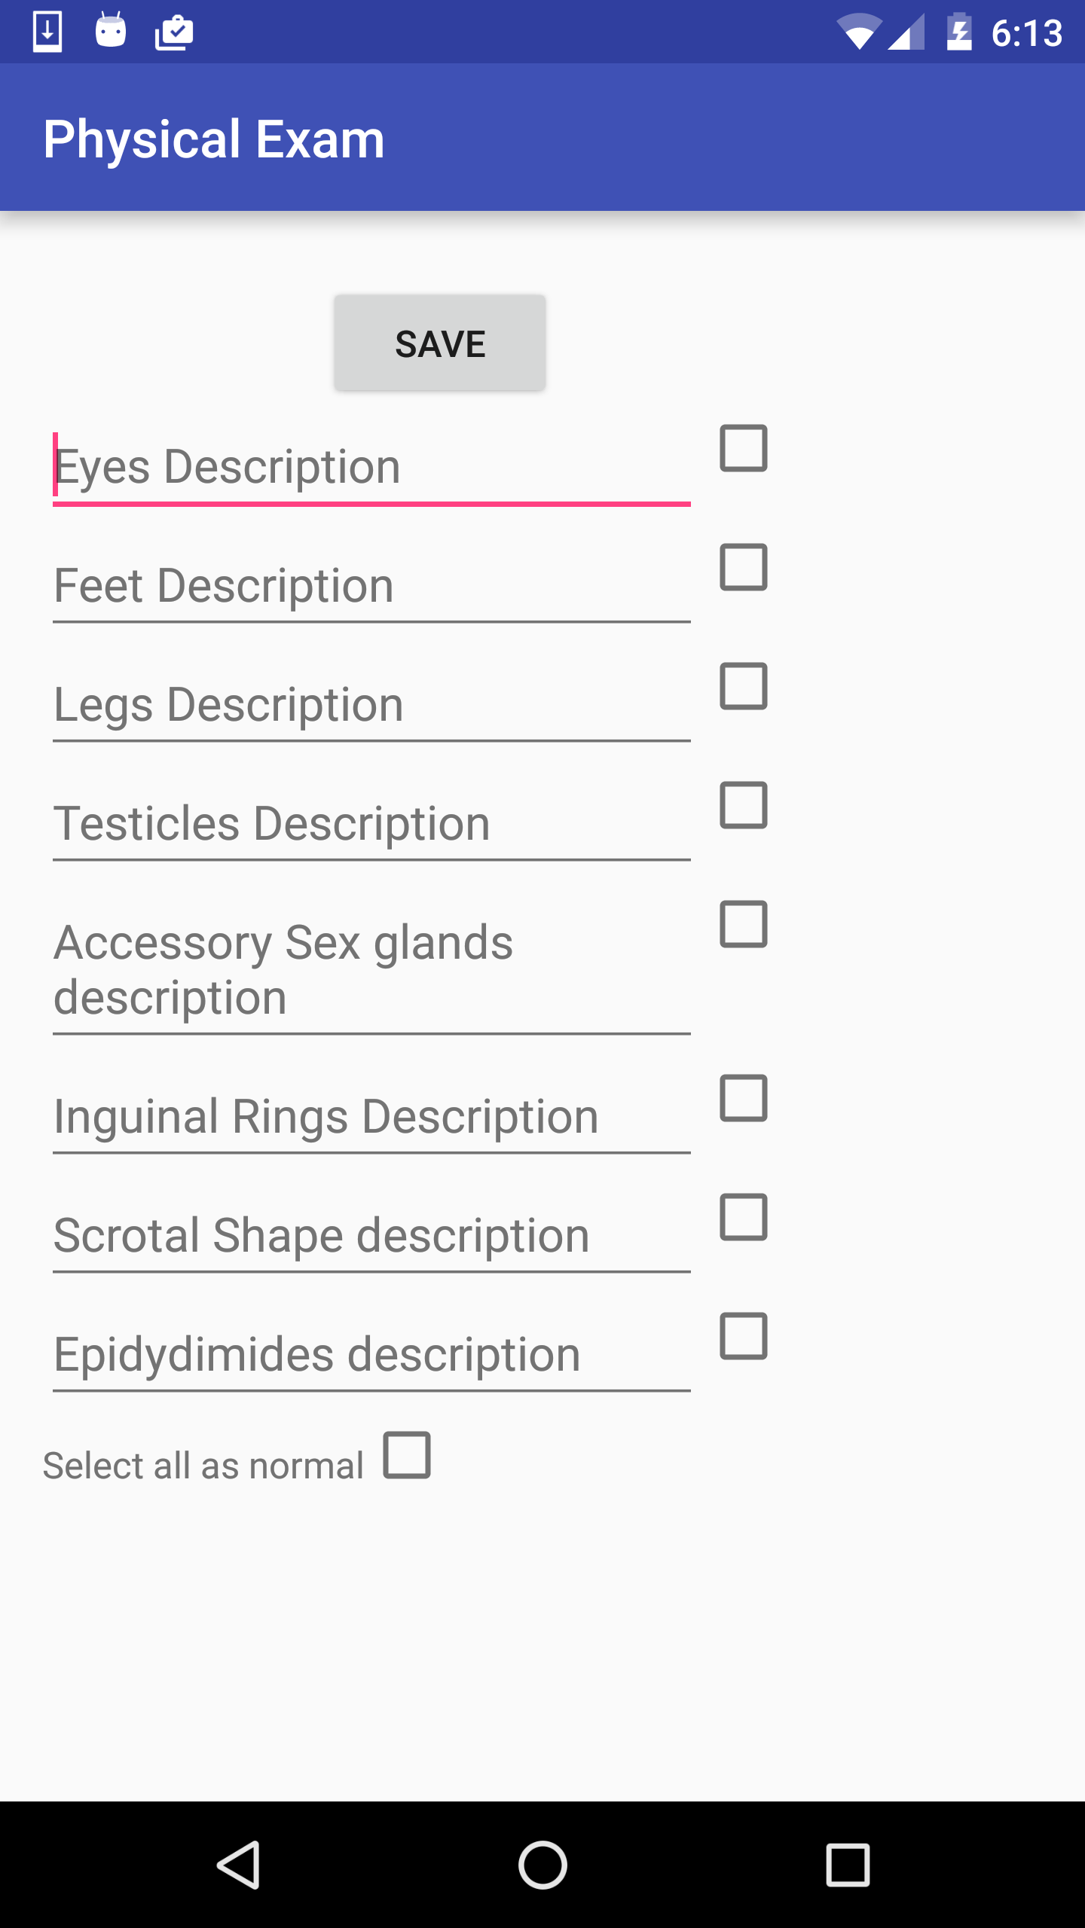Check the box beside Eyes Description
This screenshot has width=1085, height=1928.
(x=744, y=448)
